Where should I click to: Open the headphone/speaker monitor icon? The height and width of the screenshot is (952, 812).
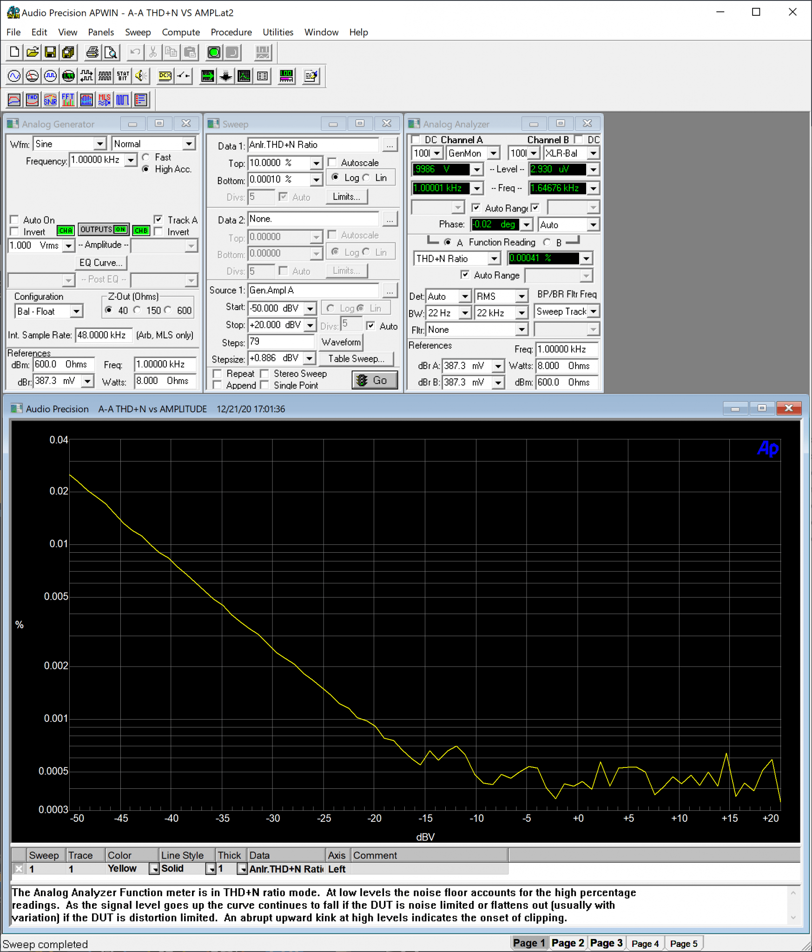tap(141, 76)
